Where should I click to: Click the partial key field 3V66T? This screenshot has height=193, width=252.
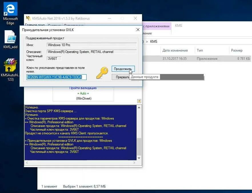tap(54, 58)
